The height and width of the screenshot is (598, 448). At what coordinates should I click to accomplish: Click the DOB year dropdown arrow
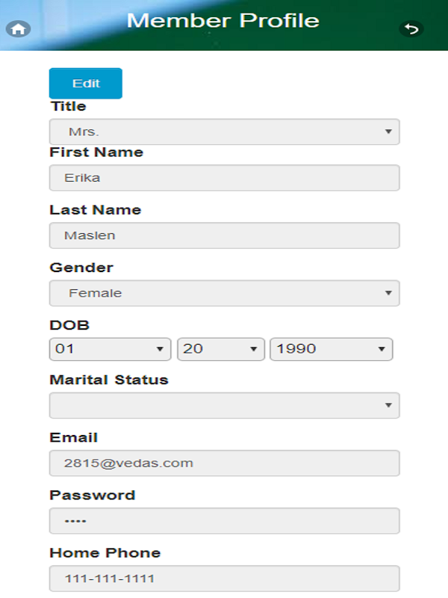[x=382, y=348]
